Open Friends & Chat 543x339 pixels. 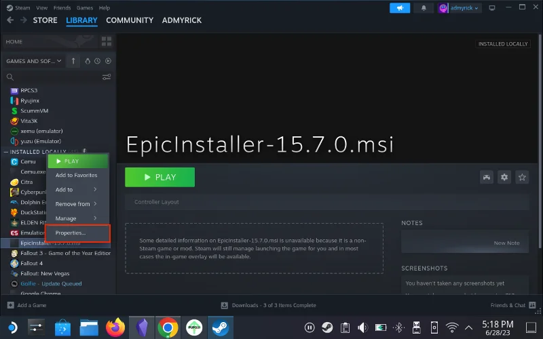tap(513, 305)
